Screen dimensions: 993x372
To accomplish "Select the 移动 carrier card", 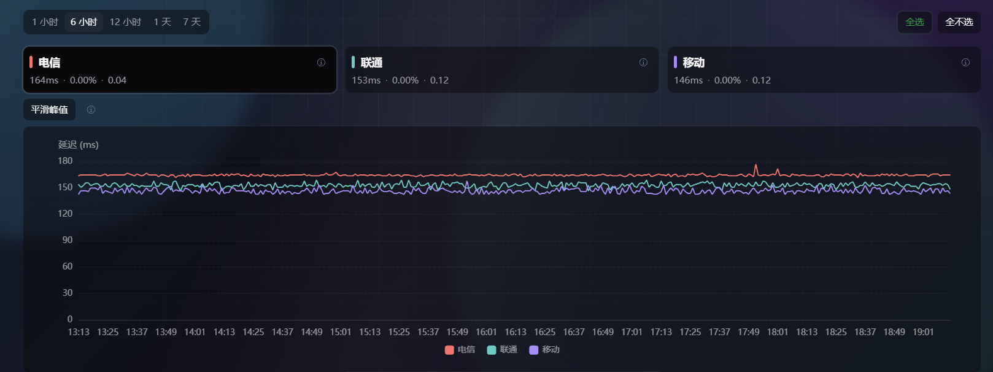I will tap(824, 70).
